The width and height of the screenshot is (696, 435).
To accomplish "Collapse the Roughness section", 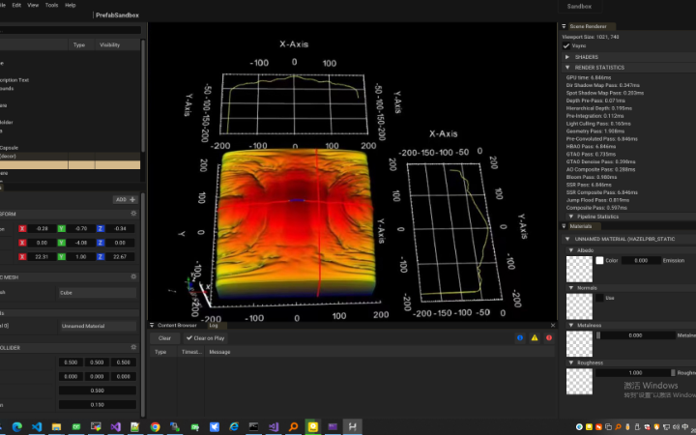I will click(x=571, y=362).
